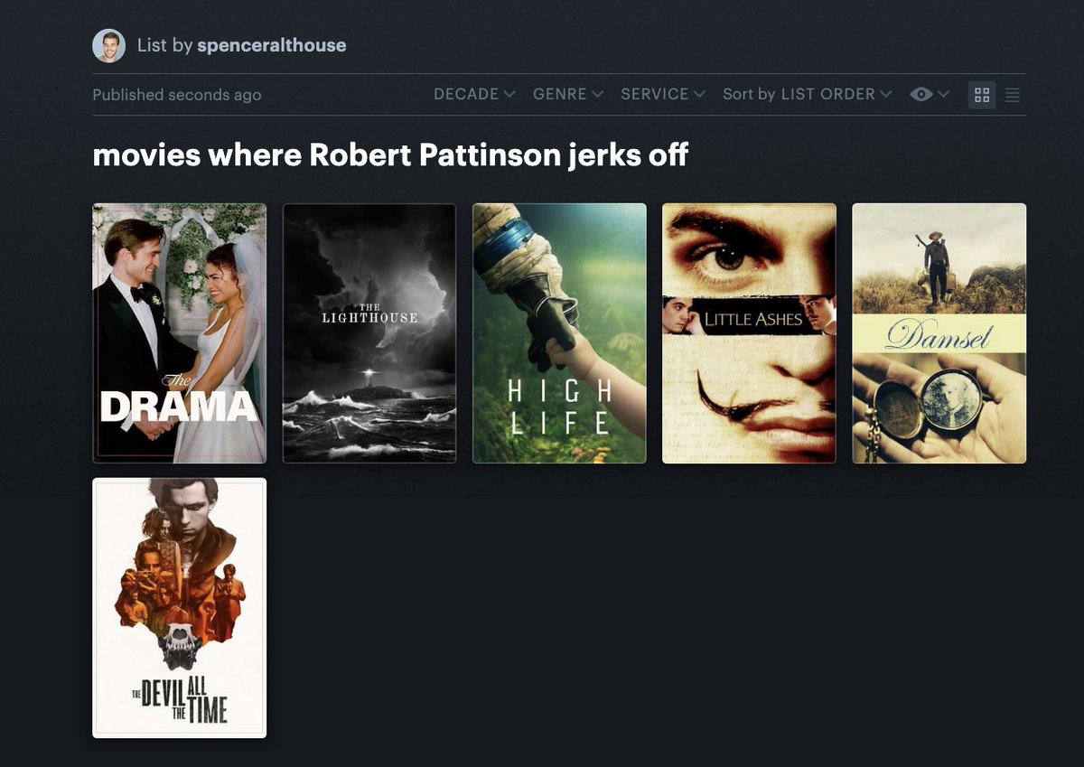
Task: Expand the DECADE filter dropdown
Action: click(474, 94)
